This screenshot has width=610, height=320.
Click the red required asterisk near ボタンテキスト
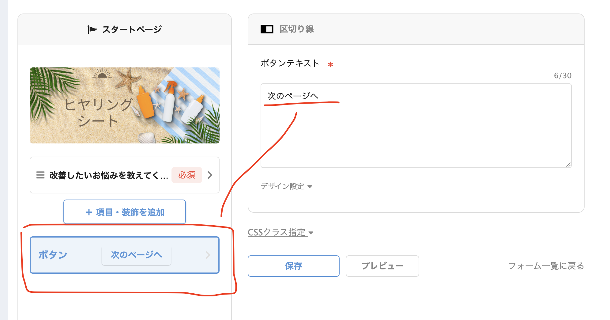pyautogui.click(x=330, y=65)
